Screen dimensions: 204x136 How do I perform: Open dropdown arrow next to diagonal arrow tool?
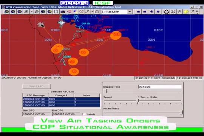pyautogui.click(x=92, y=12)
